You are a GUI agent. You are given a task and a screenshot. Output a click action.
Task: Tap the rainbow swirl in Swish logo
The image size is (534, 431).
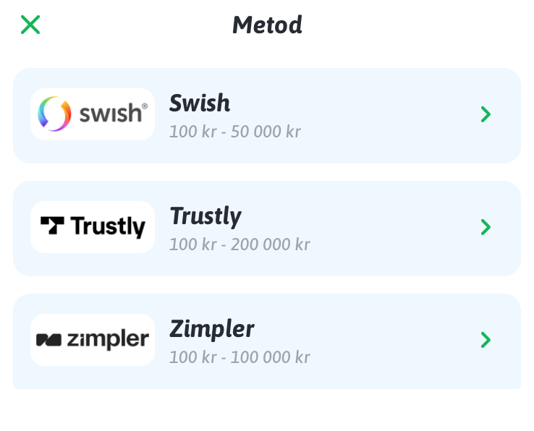point(55,114)
